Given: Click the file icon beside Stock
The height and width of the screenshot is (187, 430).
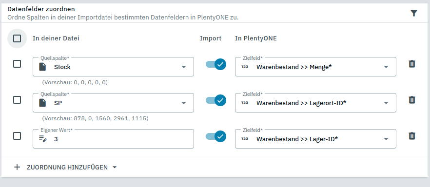Looking at the screenshot, I should pyautogui.click(x=42, y=67).
